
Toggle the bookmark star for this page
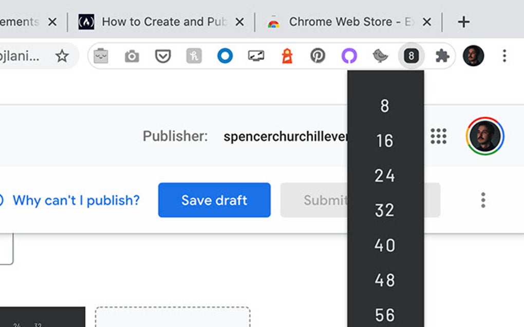pyautogui.click(x=62, y=57)
